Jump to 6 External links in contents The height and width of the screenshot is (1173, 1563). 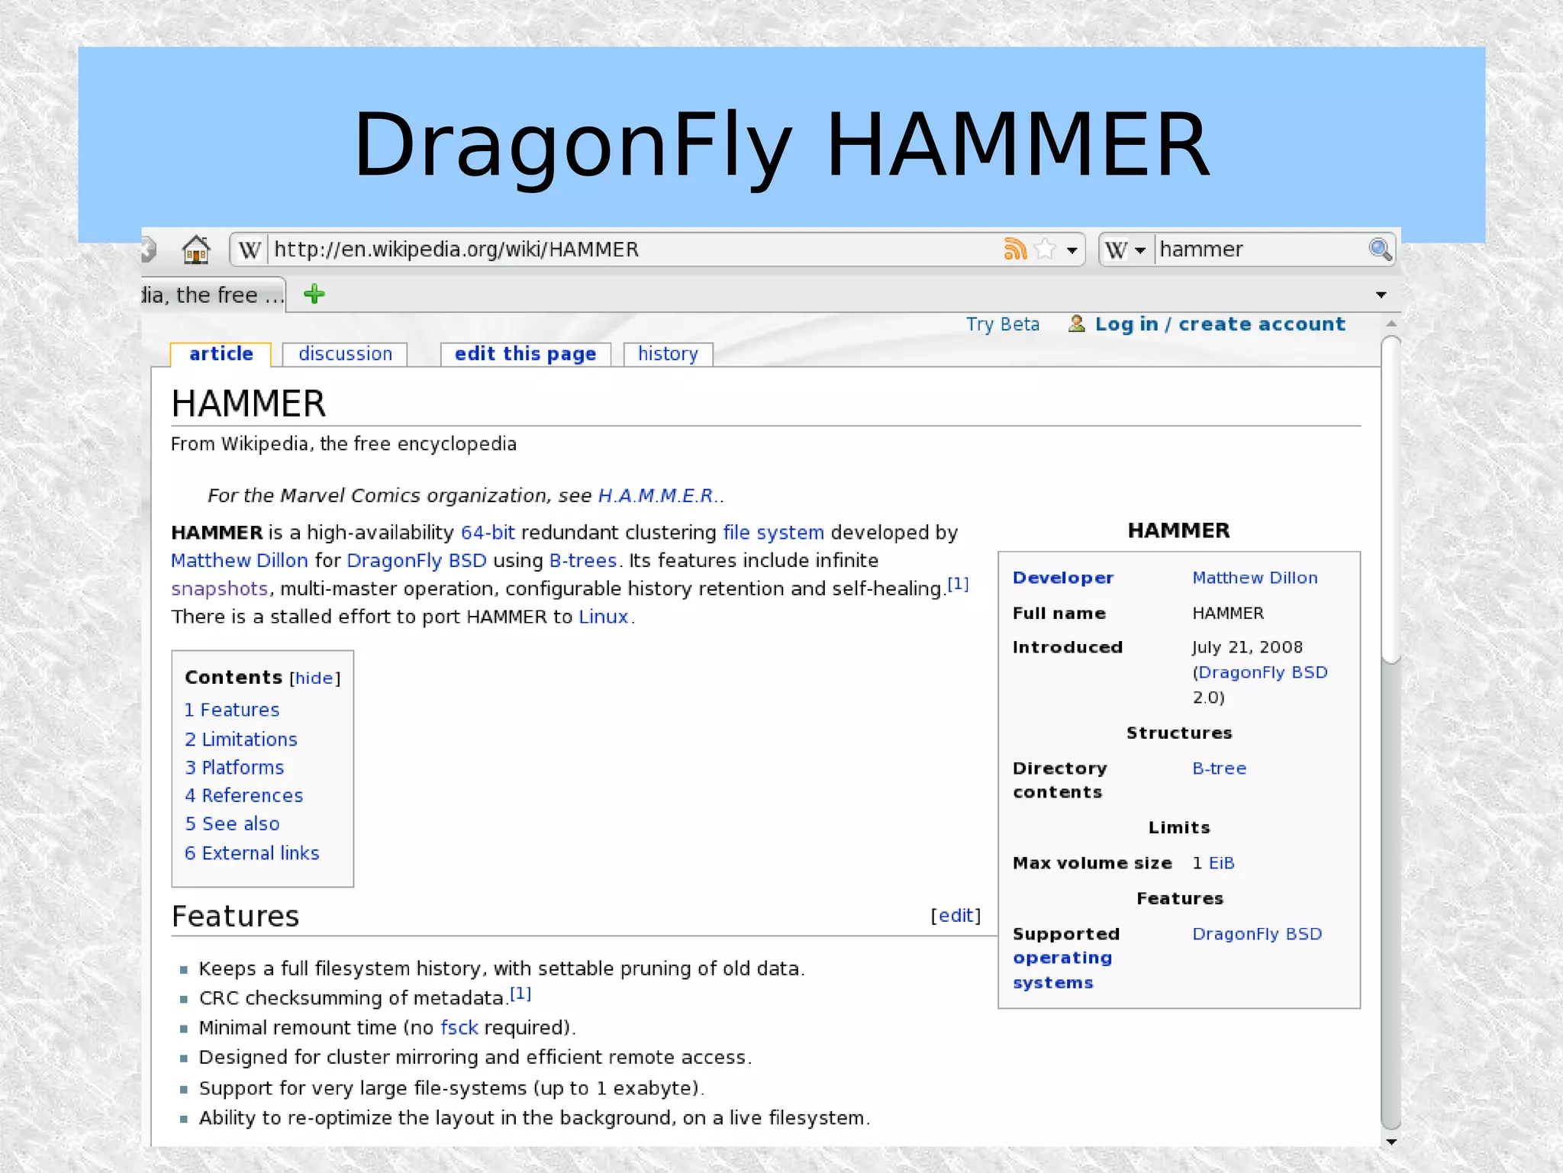tap(252, 853)
